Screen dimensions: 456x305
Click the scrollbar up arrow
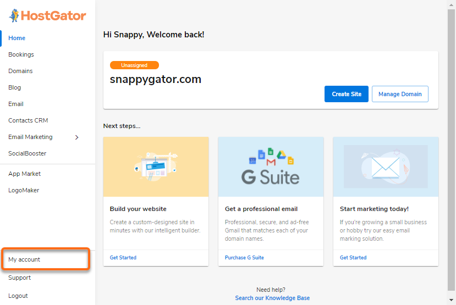pos(452,5)
